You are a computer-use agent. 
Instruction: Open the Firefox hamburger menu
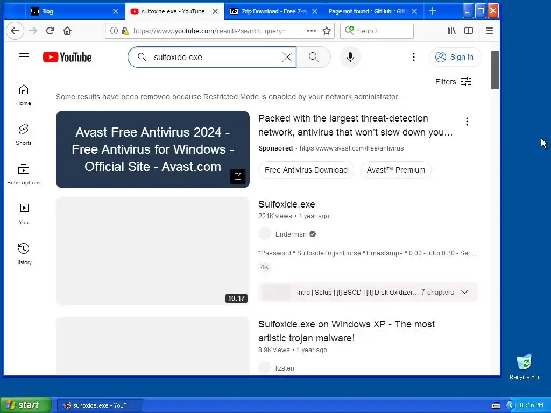490,31
